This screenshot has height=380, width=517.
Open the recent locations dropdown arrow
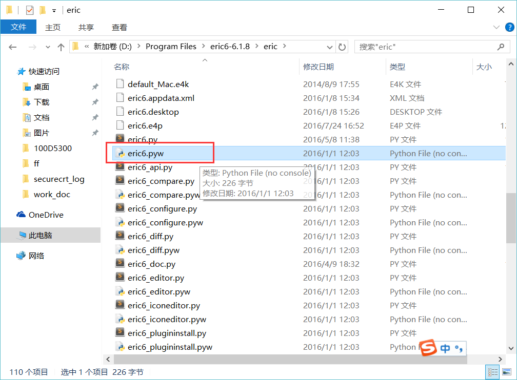pos(48,47)
